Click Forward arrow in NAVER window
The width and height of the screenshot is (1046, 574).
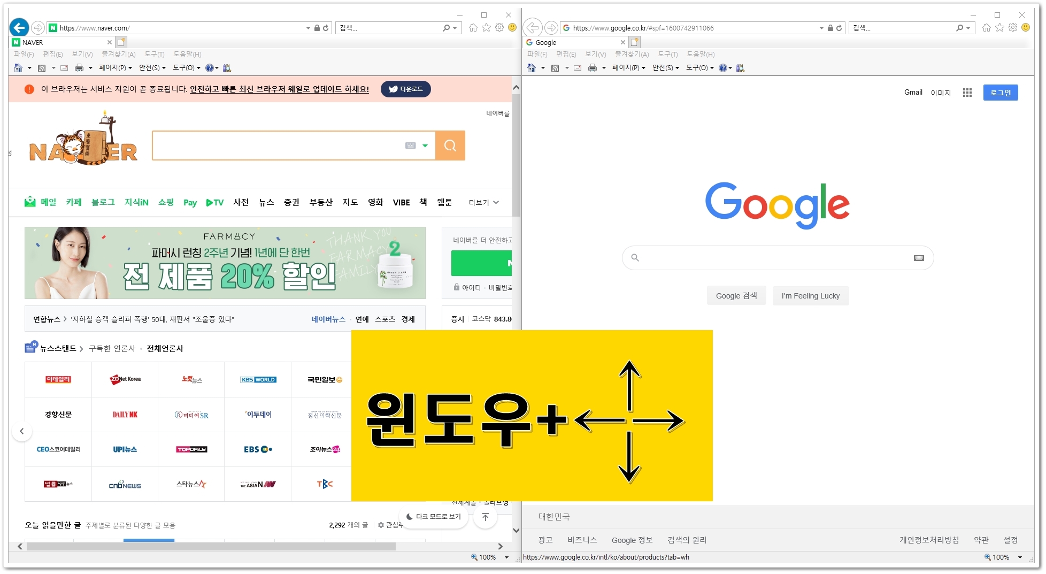tap(37, 28)
